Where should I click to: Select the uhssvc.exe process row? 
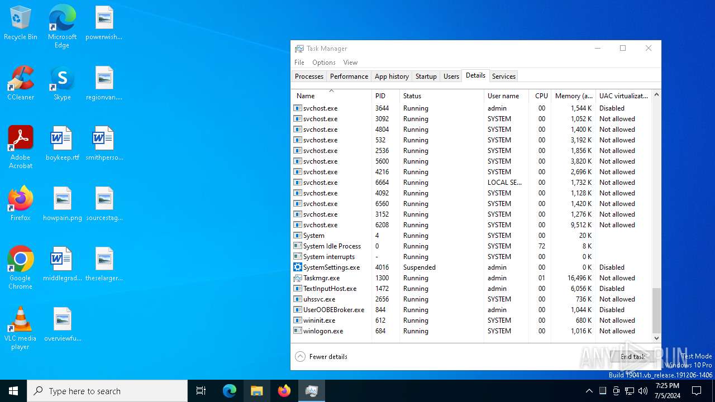(471, 299)
